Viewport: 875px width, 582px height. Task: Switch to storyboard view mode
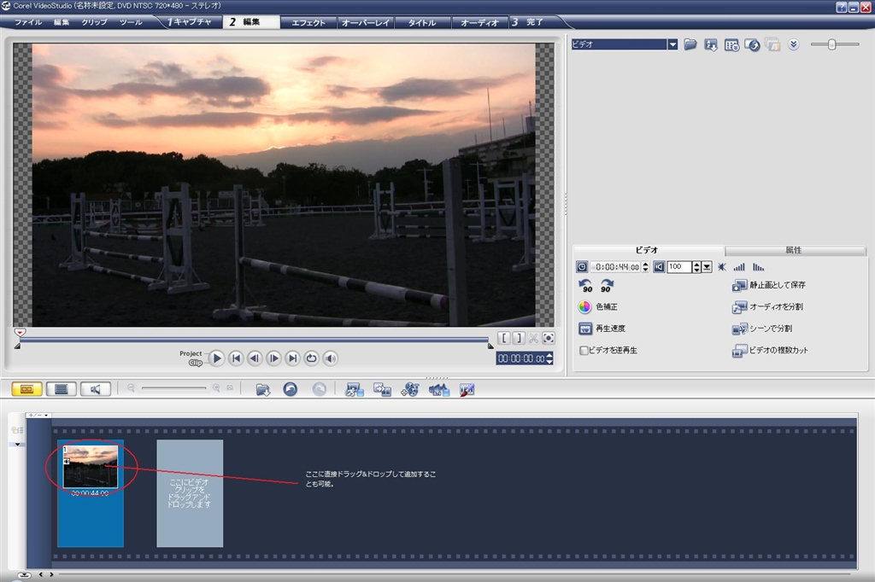pyautogui.click(x=26, y=389)
